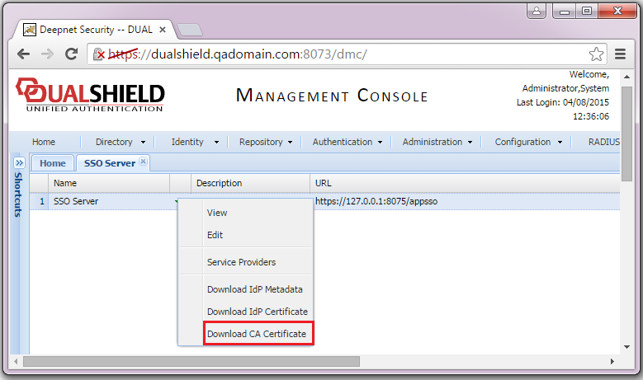This screenshot has height=380, width=643.
Task: Click the browser back arrow
Action: pyautogui.click(x=23, y=54)
